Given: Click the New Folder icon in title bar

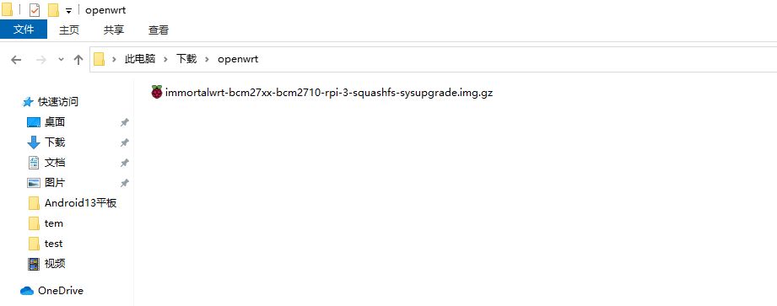Looking at the screenshot, I should [x=53, y=10].
